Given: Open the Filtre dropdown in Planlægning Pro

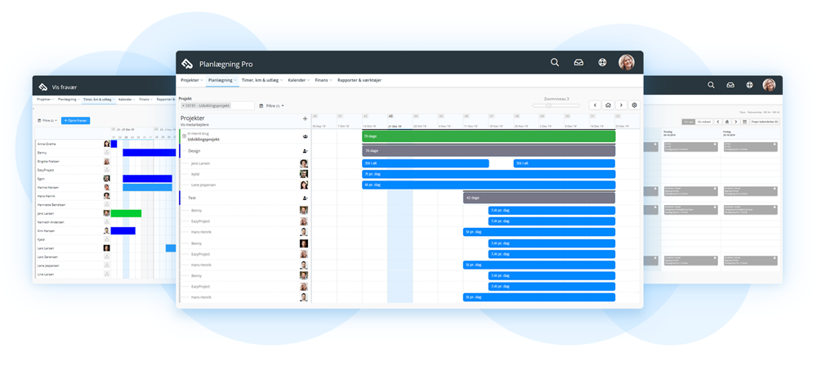Looking at the screenshot, I should [271, 105].
